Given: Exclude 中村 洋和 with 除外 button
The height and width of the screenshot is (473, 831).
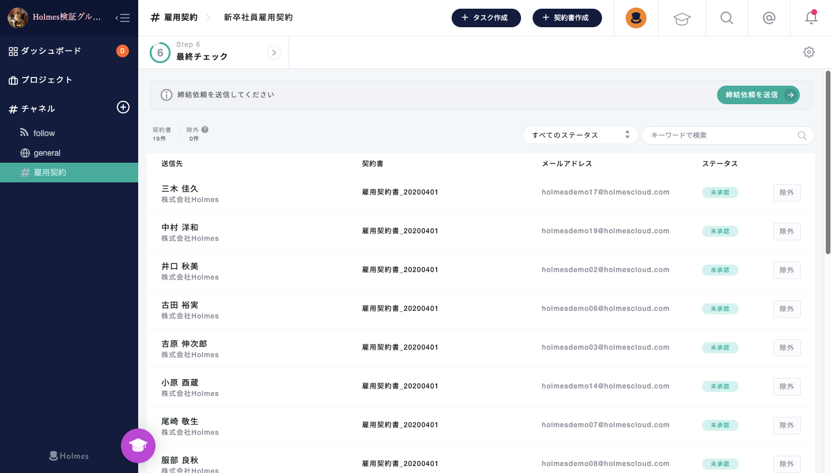Looking at the screenshot, I should point(786,232).
